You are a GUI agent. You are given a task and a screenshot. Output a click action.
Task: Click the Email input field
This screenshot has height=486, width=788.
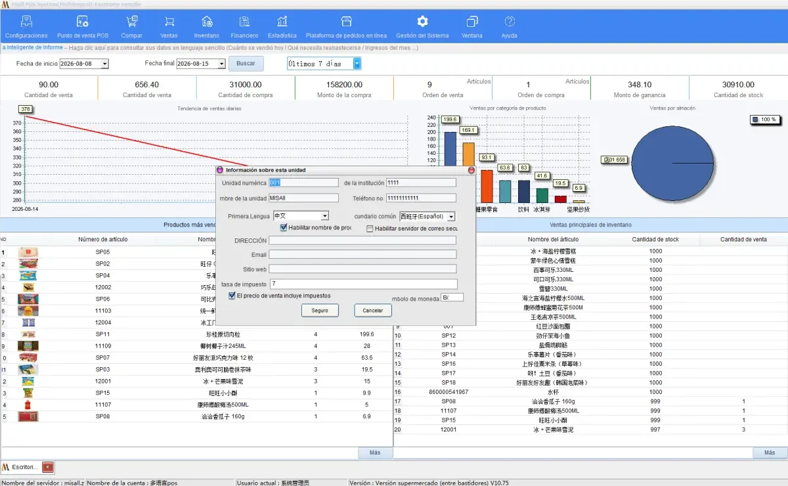coord(362,254)
